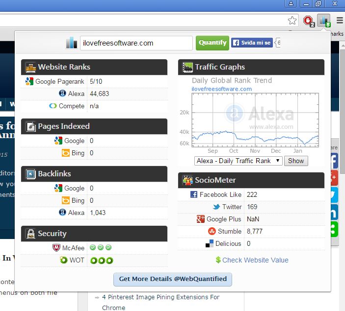Click the SocioMeter people icon
This screenshot has width=345, height=311.
pos(187,181)
